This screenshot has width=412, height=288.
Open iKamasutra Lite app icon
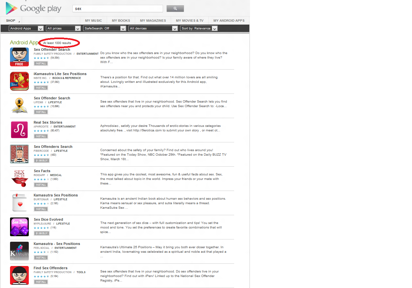click(x=19, y=81)
